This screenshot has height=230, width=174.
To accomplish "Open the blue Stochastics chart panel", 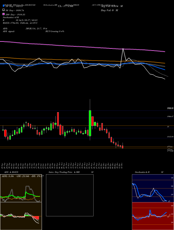I will [x=153, y=188].
